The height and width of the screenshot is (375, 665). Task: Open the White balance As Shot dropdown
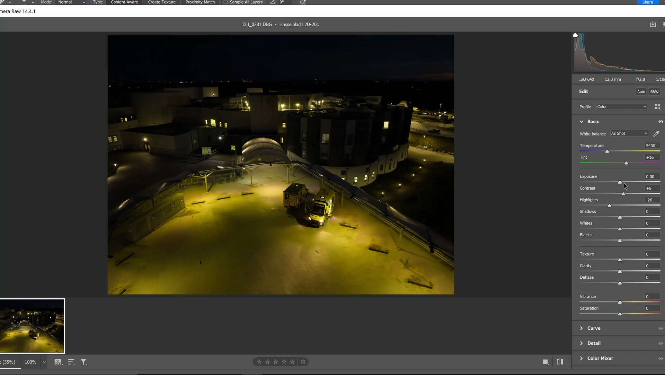(629, 133)
